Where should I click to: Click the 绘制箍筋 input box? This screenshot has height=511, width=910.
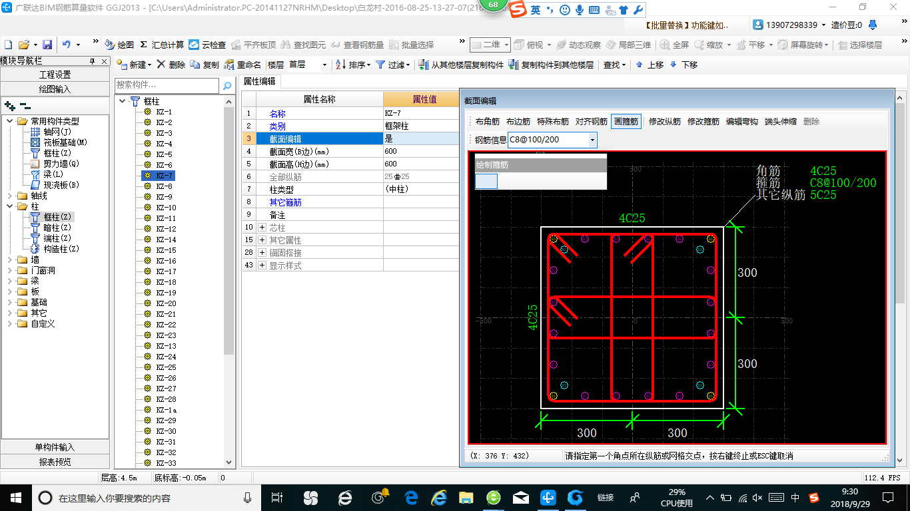[486, 181]
